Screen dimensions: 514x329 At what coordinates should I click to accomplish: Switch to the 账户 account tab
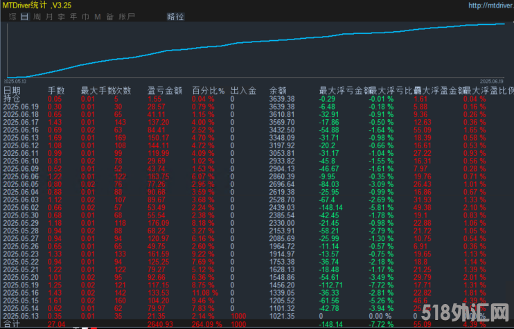pos(127,16)
